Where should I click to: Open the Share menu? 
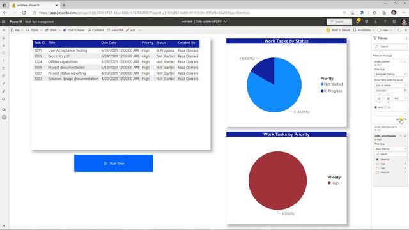click(52, 30)
